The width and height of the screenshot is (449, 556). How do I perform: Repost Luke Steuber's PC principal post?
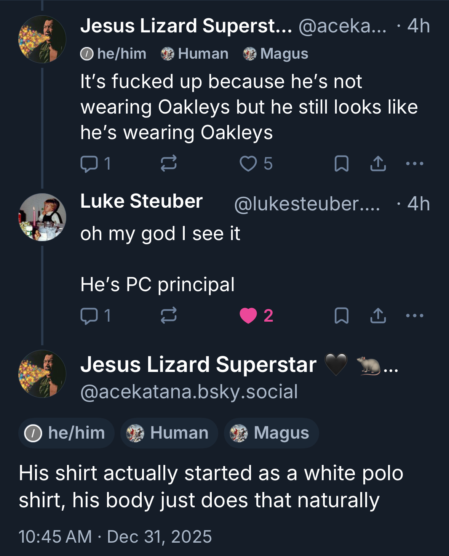click(x=168, y=316)
